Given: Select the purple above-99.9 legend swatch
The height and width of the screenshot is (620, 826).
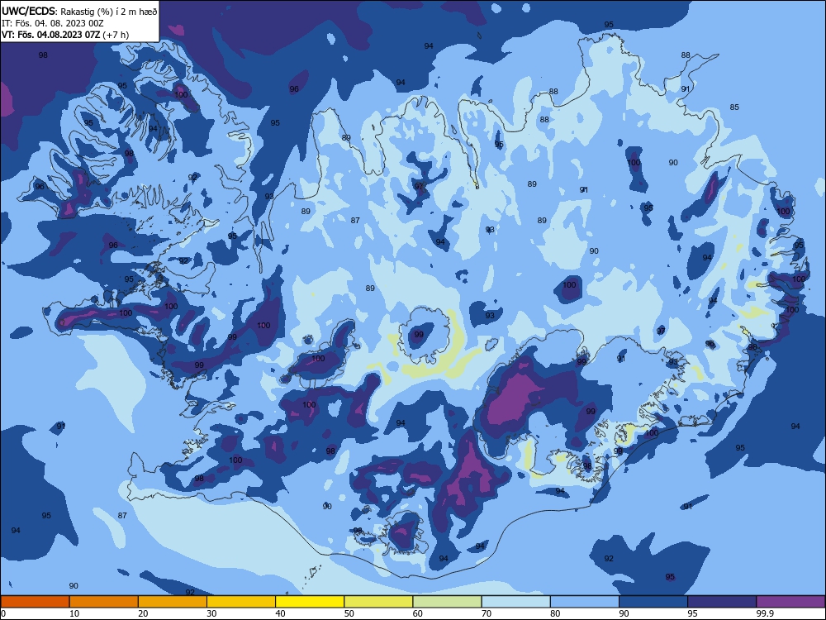Looking at the screenshot, I should [790, 602].
